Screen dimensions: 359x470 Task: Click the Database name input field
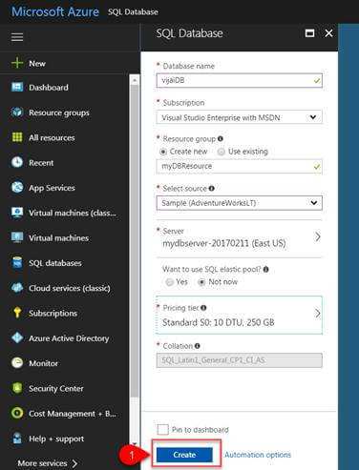pyautogui.click(x=239, y=80)
